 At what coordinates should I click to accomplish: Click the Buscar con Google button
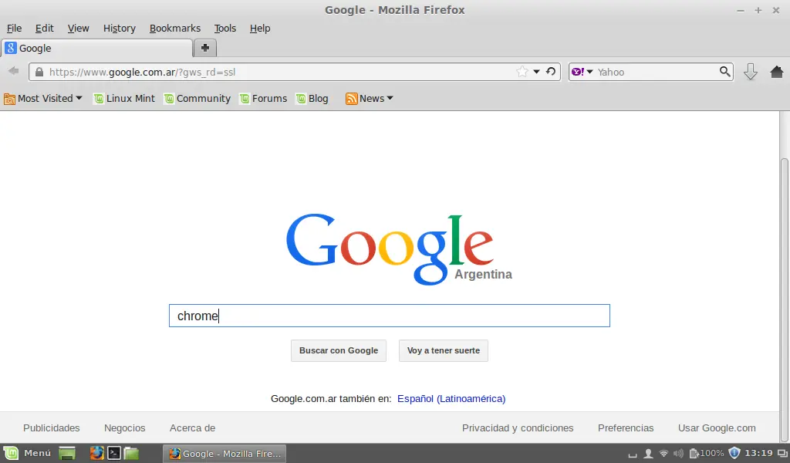pyautogui.click(x=339, y=350)
